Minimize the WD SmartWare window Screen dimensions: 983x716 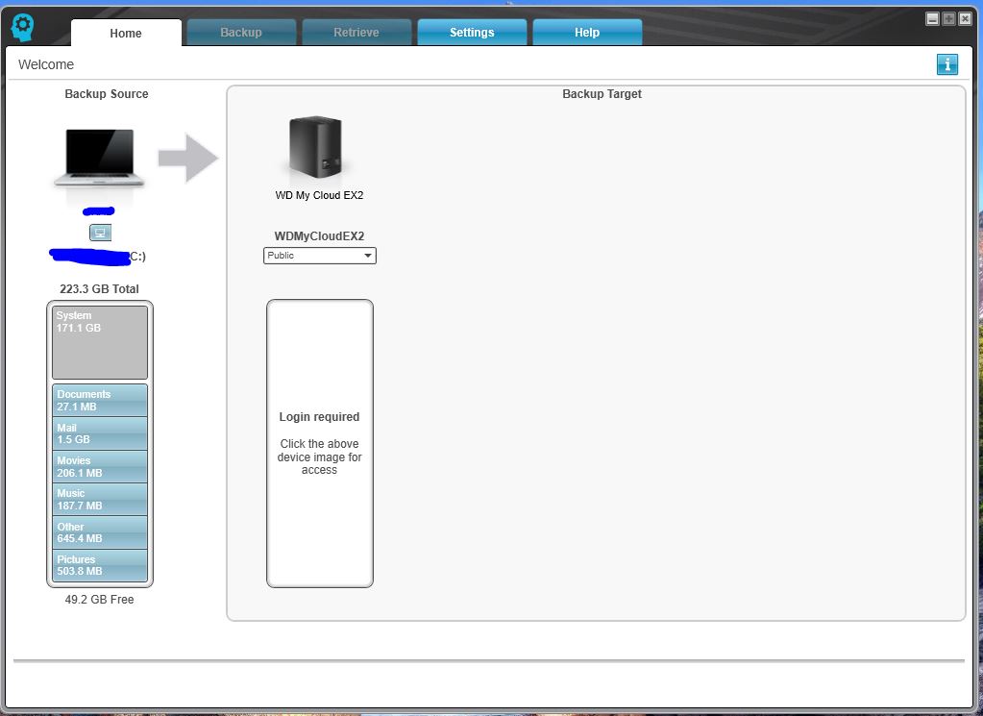[933, 19]
